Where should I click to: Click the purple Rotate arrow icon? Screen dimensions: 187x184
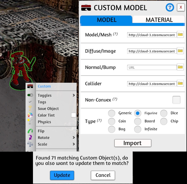(30, 137)
